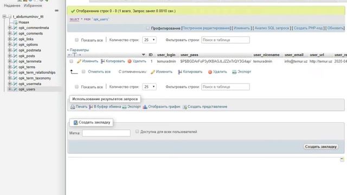
Task: Click the table icon of opk_links
Action: click(15, 39)
